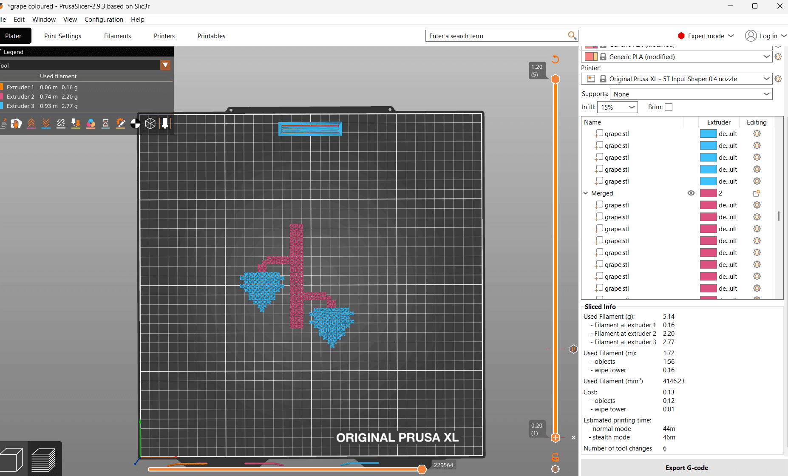The width and height of the screenshot is (788, 476).
Task: Click the unlocked padlock below the layer slider
Action: pos(555,457)
